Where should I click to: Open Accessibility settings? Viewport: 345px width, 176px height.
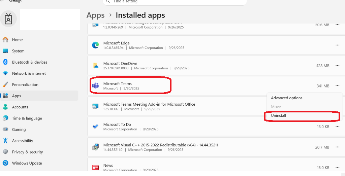pos(39,141)
